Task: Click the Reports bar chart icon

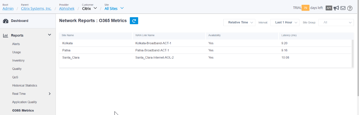Action: [x=5, y=36]
